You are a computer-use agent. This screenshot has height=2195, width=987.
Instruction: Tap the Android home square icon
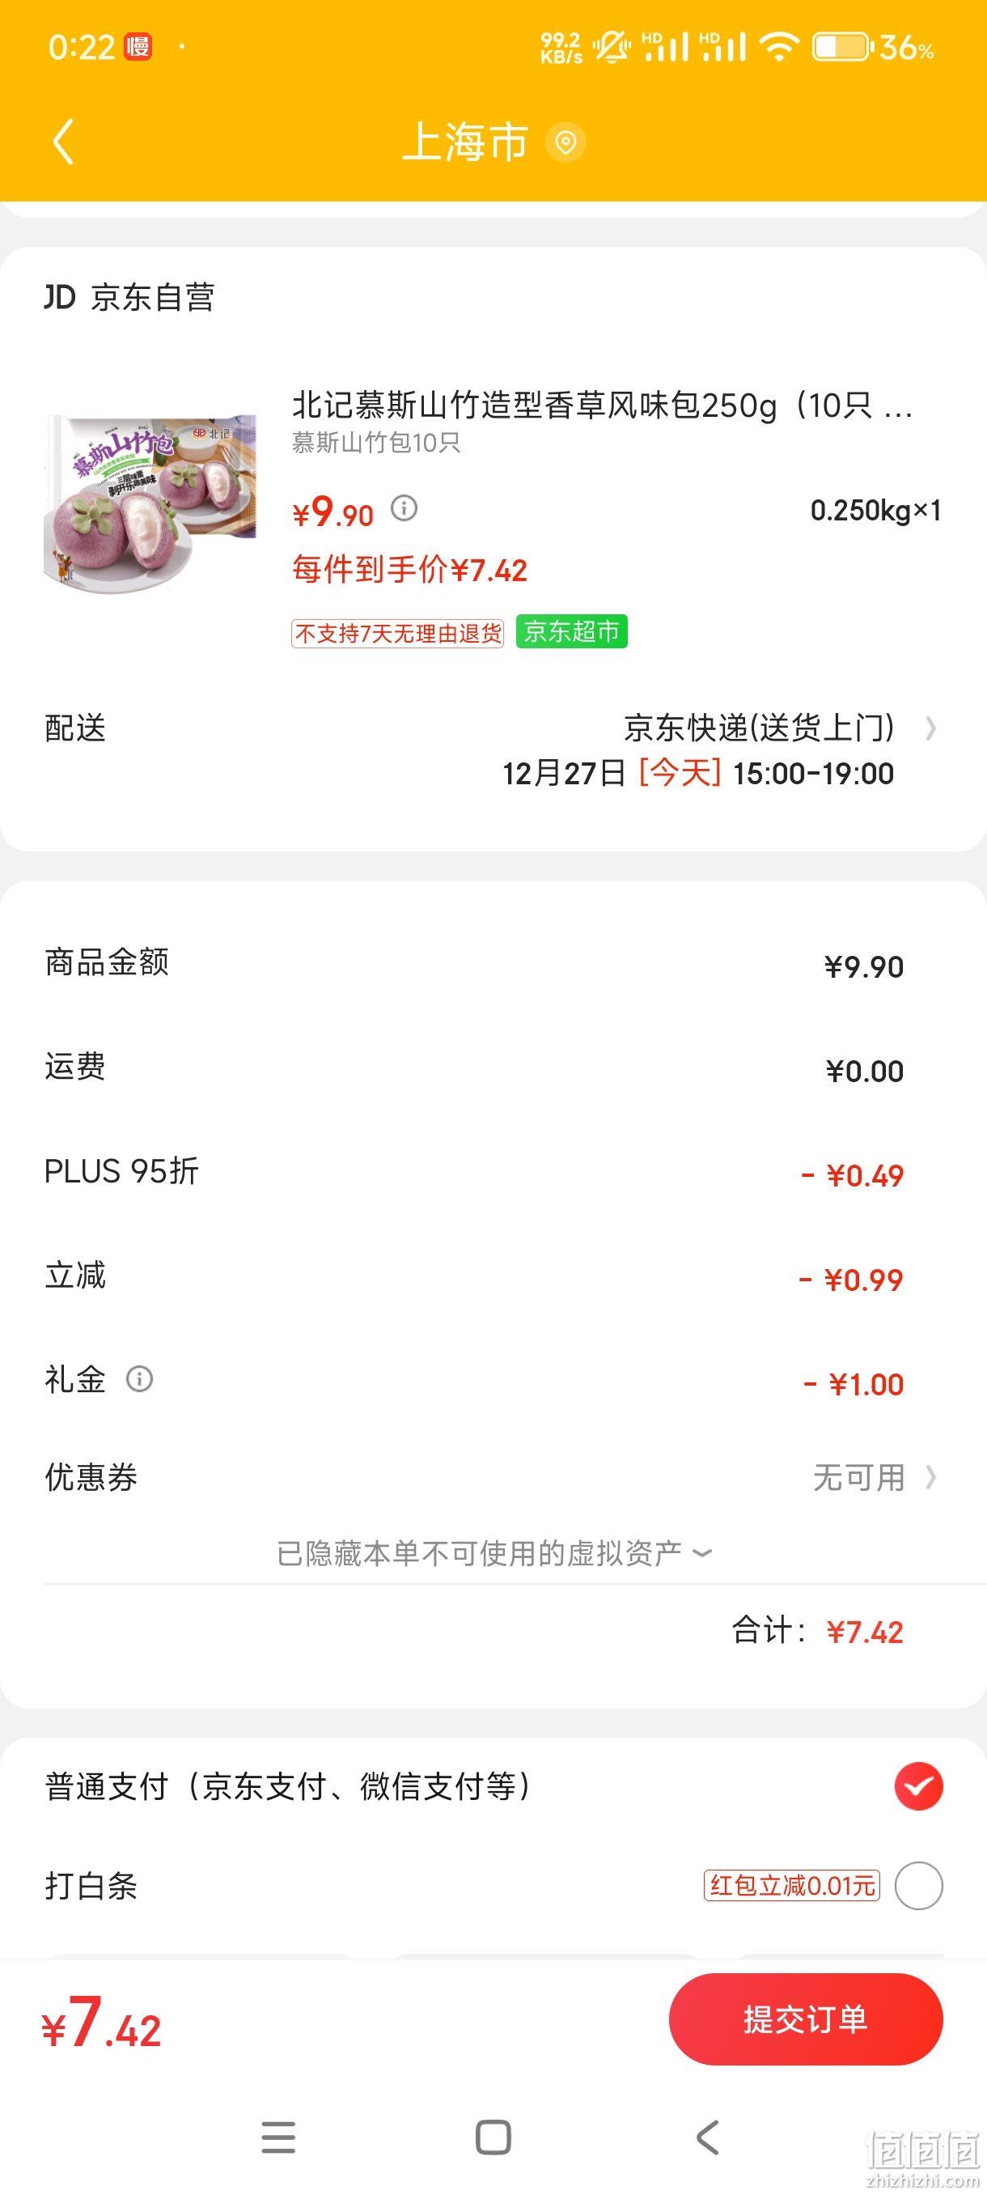point(493,2138)
